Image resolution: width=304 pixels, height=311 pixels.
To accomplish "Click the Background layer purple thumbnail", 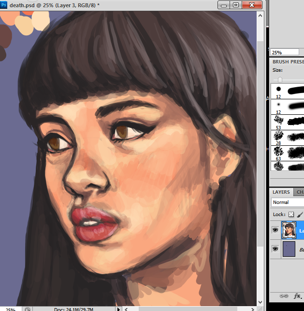I will (289, 249).
